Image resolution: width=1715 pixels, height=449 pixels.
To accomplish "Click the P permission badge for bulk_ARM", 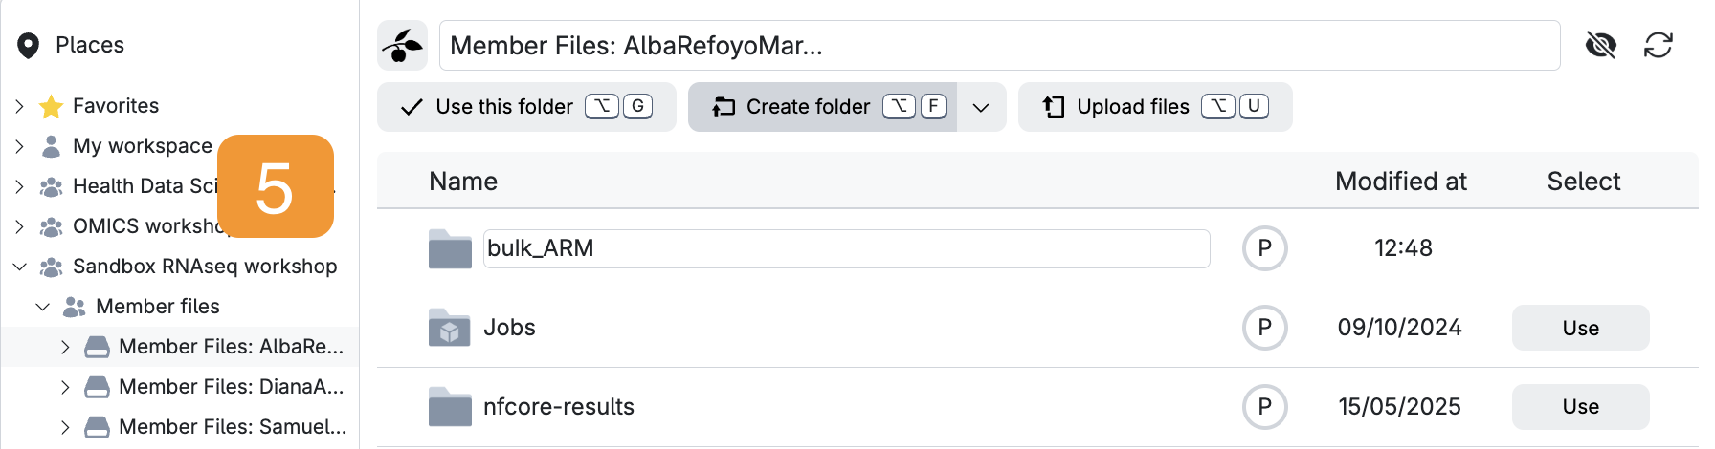I will 1264,248.
